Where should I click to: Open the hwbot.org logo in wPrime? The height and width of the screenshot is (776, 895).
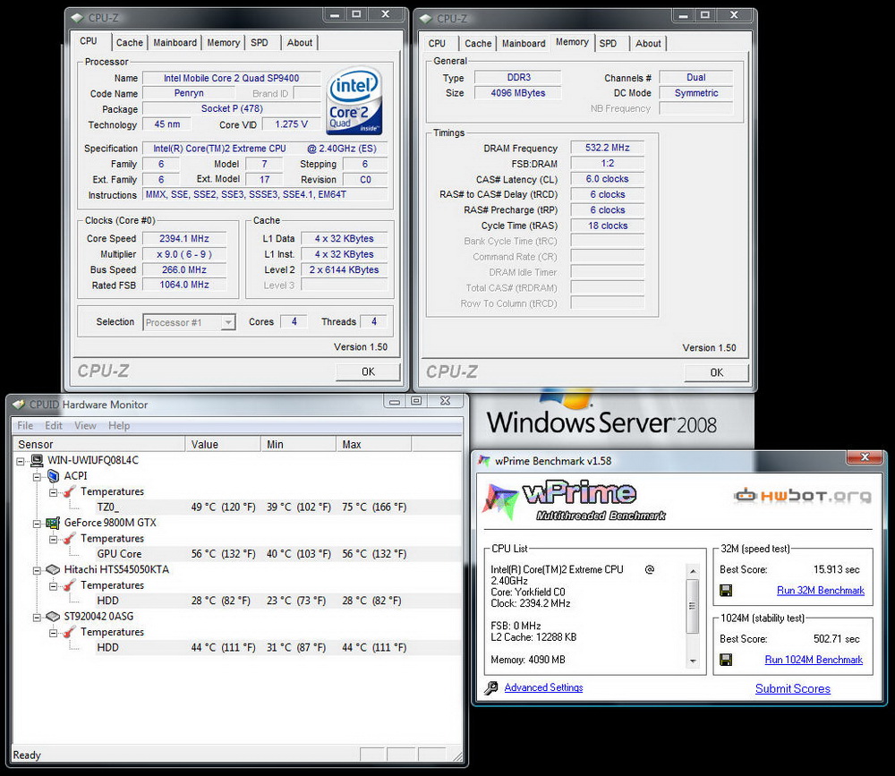pos(803,495)
